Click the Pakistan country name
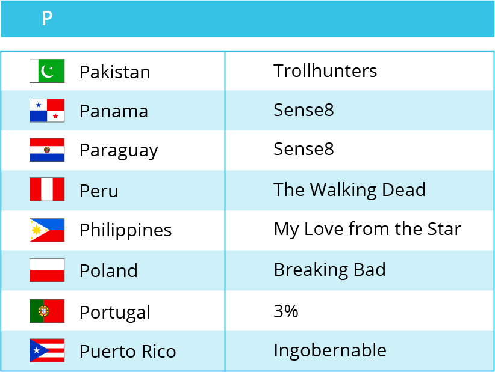This screenshot has width=495, height=372. (x=115, y=72)
